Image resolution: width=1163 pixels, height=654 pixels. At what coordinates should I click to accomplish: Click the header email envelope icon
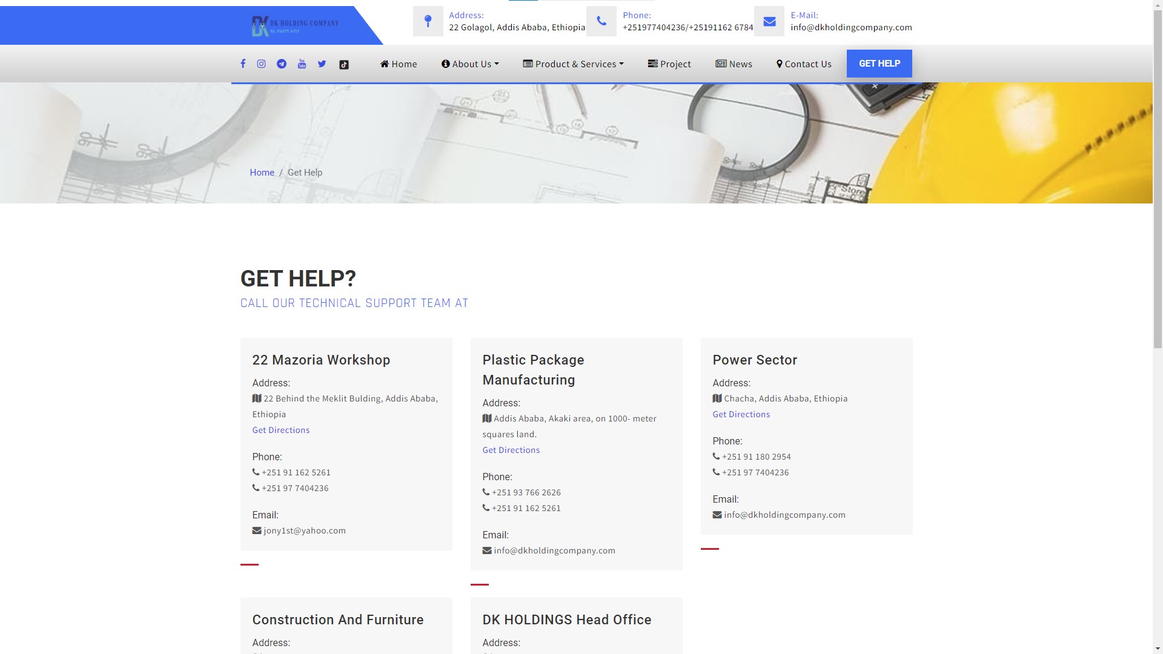point(769,22)
